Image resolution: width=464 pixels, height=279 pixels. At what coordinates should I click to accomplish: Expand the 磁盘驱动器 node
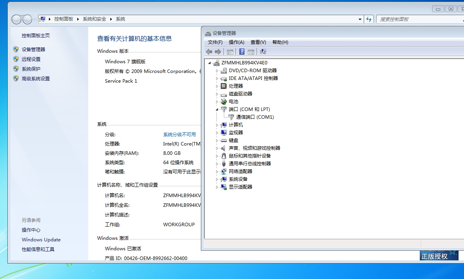tap(217, 94)
